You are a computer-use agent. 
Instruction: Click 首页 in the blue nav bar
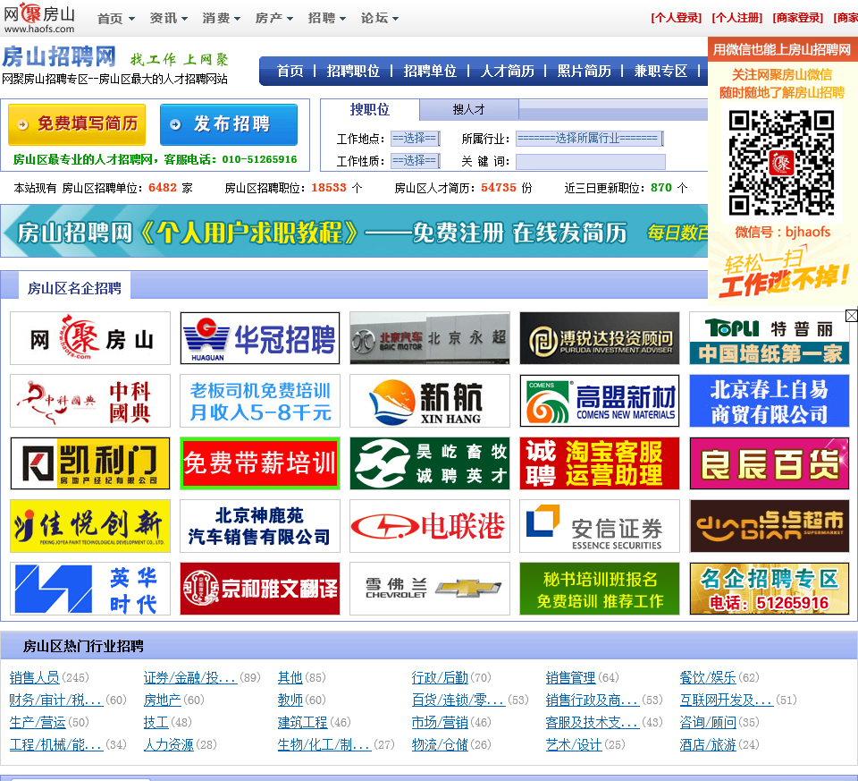click(290, 72)
